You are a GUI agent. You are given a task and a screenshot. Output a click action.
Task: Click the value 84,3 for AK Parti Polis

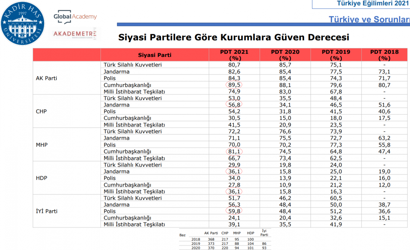click(234, 78)
